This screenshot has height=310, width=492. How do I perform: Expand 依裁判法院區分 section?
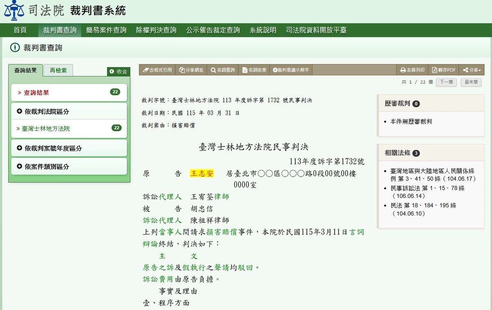point(69,111)
